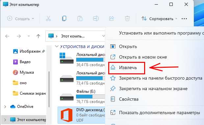Click the Office DVD drive icon

[66, 115]
